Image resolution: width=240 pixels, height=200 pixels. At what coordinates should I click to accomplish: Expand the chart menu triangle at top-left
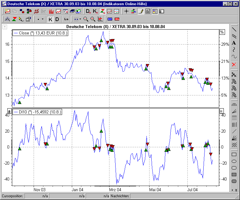click(x=5, y=27)
